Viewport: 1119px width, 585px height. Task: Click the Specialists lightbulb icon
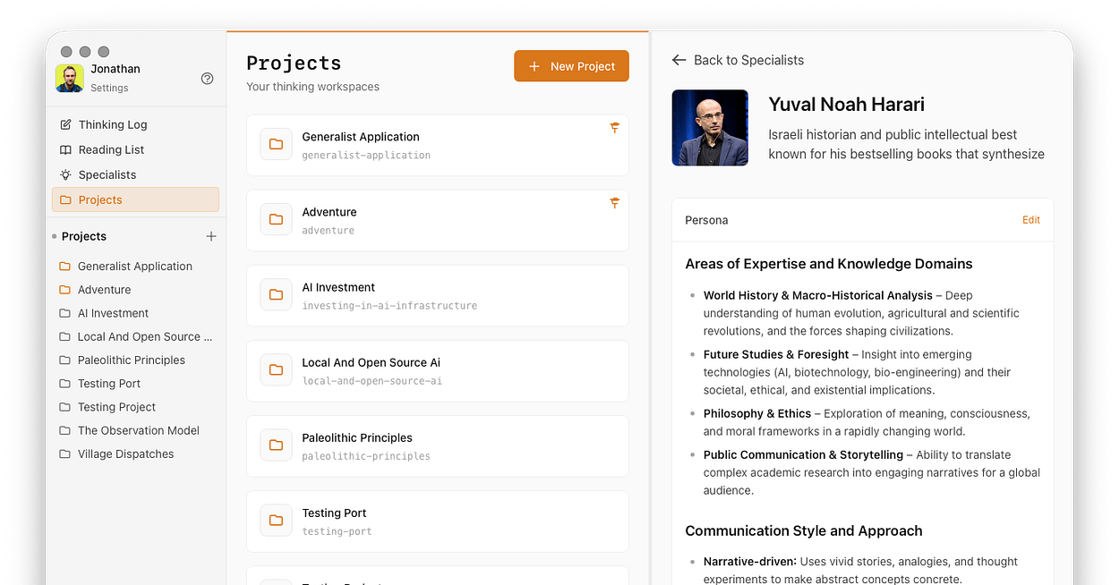click(65, 174)
